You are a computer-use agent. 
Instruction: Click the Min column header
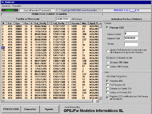pyautogui.click(x=85, y=23)
